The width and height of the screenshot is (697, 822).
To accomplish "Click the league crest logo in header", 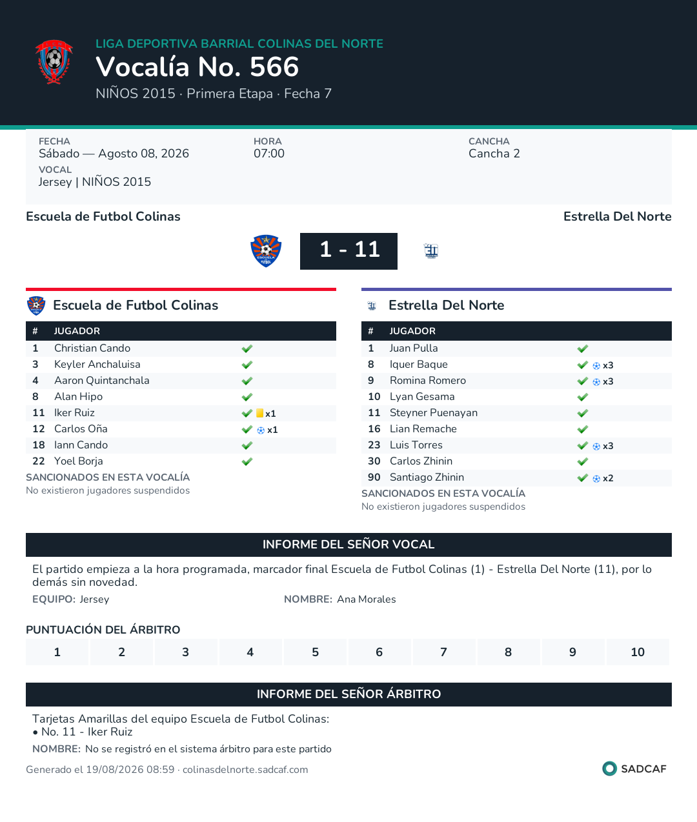I will [54, 62].
